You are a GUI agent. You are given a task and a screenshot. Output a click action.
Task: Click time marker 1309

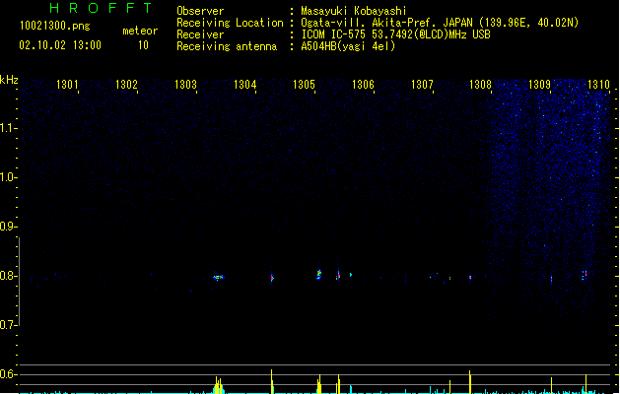coord(540,85)
